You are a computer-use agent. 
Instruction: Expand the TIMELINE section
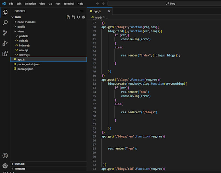(x=48, y=169)
